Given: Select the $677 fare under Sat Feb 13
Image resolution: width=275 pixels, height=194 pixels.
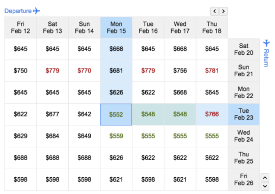Looking at the screenshot, I should tap(52, 114).
